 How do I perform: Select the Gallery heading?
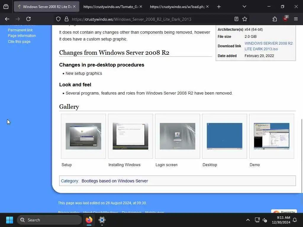point(69,106)
